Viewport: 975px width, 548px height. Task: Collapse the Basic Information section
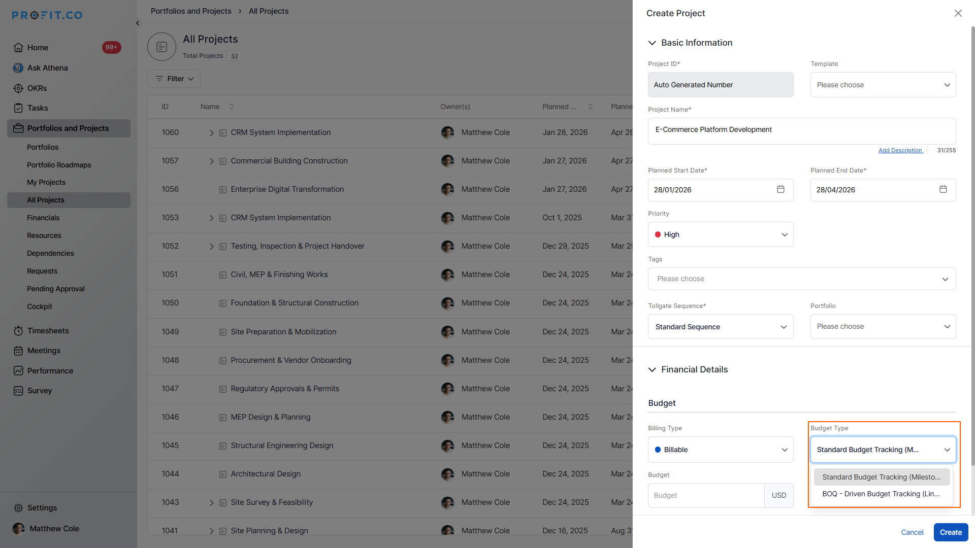coord(652,43)
